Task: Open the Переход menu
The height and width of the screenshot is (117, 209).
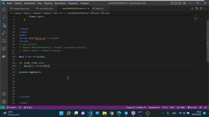Action: coord(48,3)
